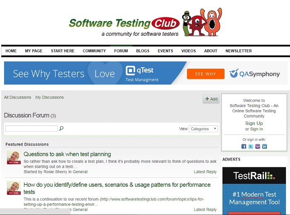Sign in with LinkedIn icon
The image size is (290, 215).
[264, 147]
